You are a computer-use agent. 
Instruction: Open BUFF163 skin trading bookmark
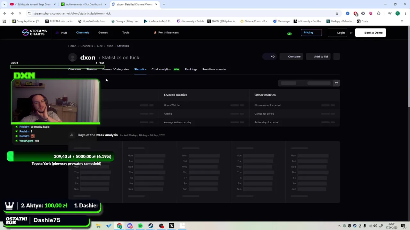pos(60,21)
